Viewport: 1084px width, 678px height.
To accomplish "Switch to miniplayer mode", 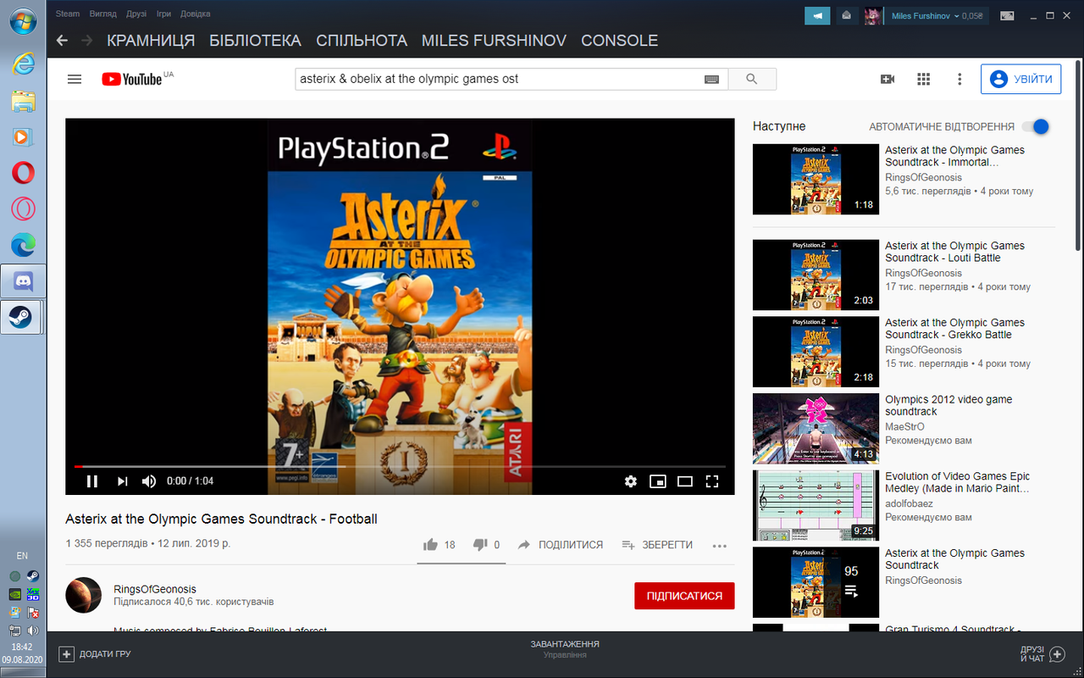I will point(658,481).
